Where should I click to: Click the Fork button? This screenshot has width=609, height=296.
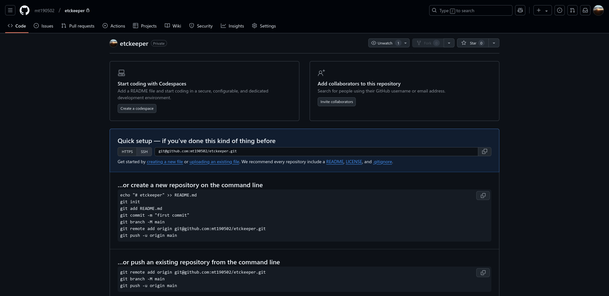click(428, 43)
